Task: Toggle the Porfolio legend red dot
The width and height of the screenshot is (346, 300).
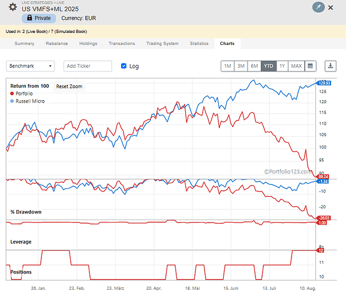Action: coord(12,94)
